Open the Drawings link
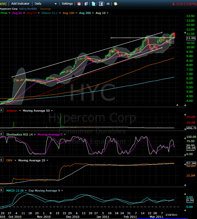Screen dimensions: 197x219 (x=46, y=9)
